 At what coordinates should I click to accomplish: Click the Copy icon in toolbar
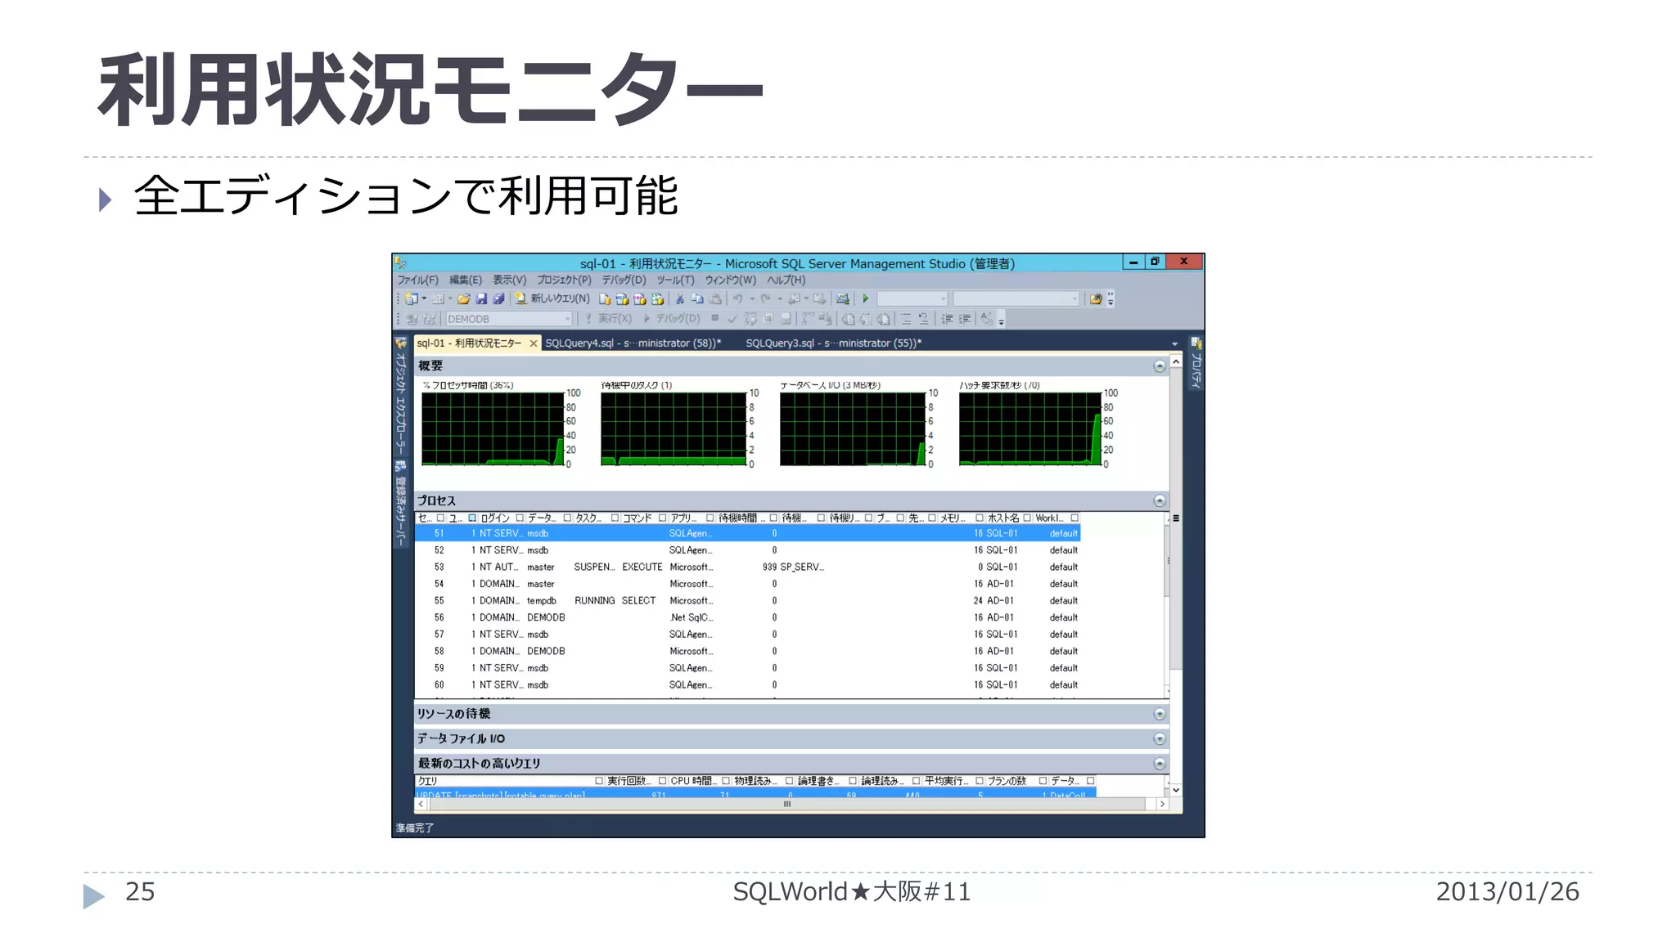pos(697,298)
